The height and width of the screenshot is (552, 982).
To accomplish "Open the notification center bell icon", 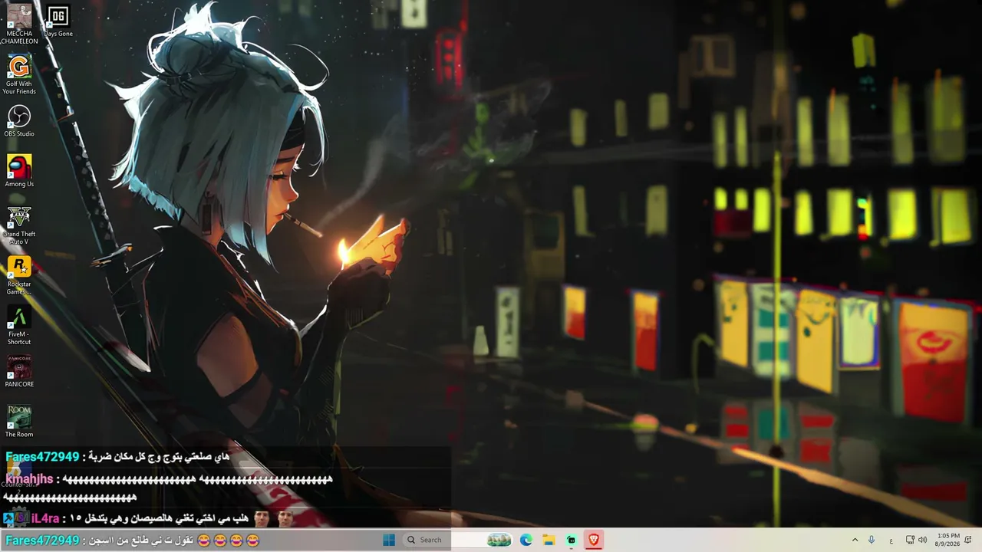I will point(968,540).
